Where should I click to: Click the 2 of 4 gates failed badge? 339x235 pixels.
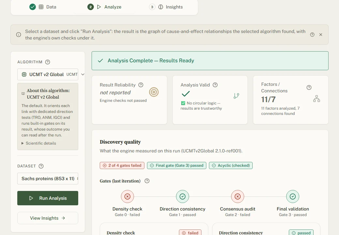click(x=122, y=165)
